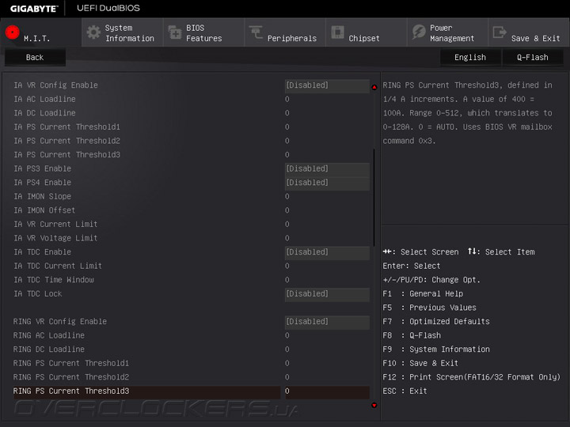Open IA TDC Lock value dropdown

pyautogui.click(x=327, y=293)
